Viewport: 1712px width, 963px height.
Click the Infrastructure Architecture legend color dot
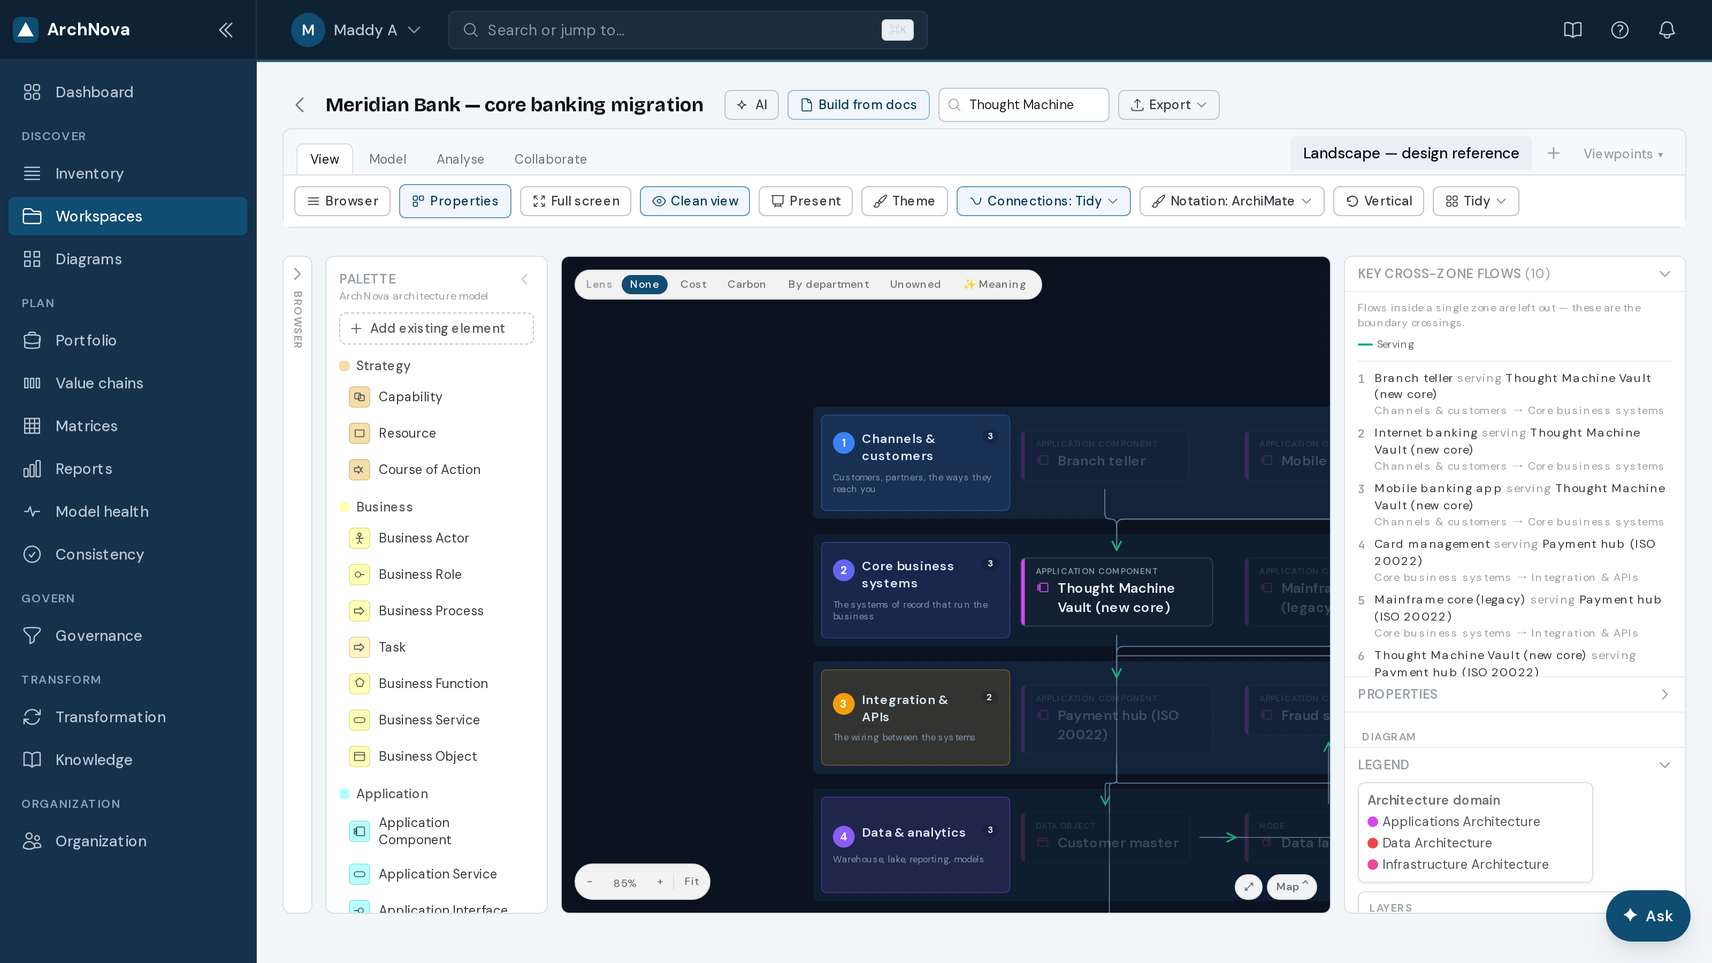[x=1373, y=865]
